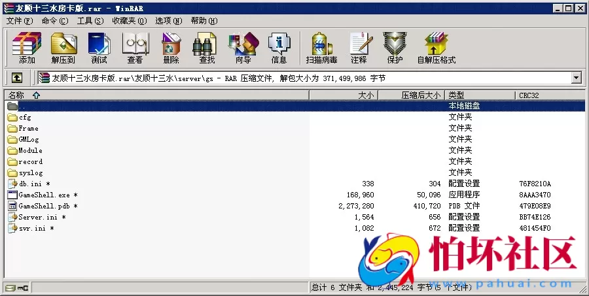589x296 pixels.
Task: Click the 添加 (Add) toolbar icon
Action: (x=27, y=48)
